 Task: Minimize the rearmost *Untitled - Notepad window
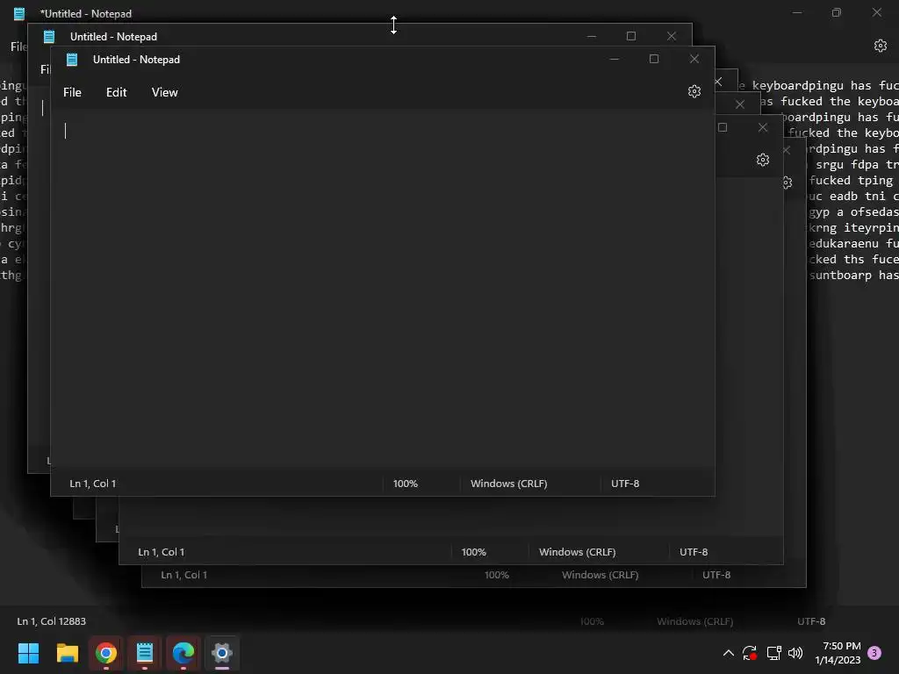[797, 12]
